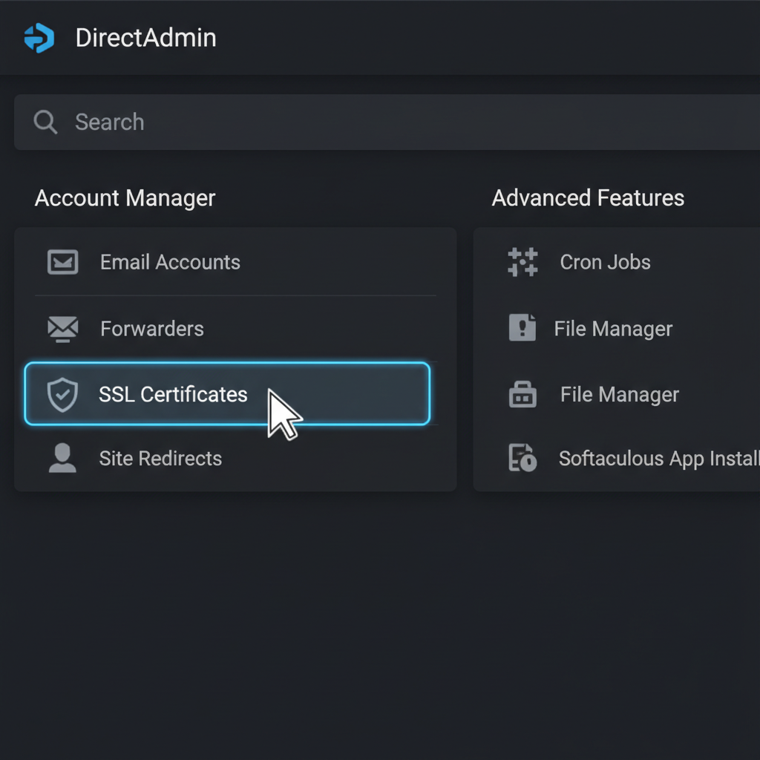Viewport: 760px width, 760px height.
Task: Click the search magnifying glass icon
Action: pyautogui.click(x=45, y=122)
